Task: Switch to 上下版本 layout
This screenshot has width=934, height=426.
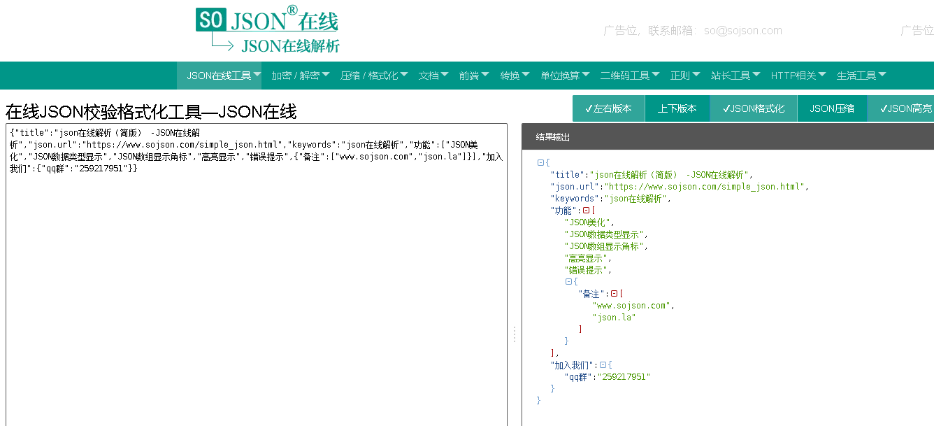Action: pyautogui.click(x=677, y=108)
